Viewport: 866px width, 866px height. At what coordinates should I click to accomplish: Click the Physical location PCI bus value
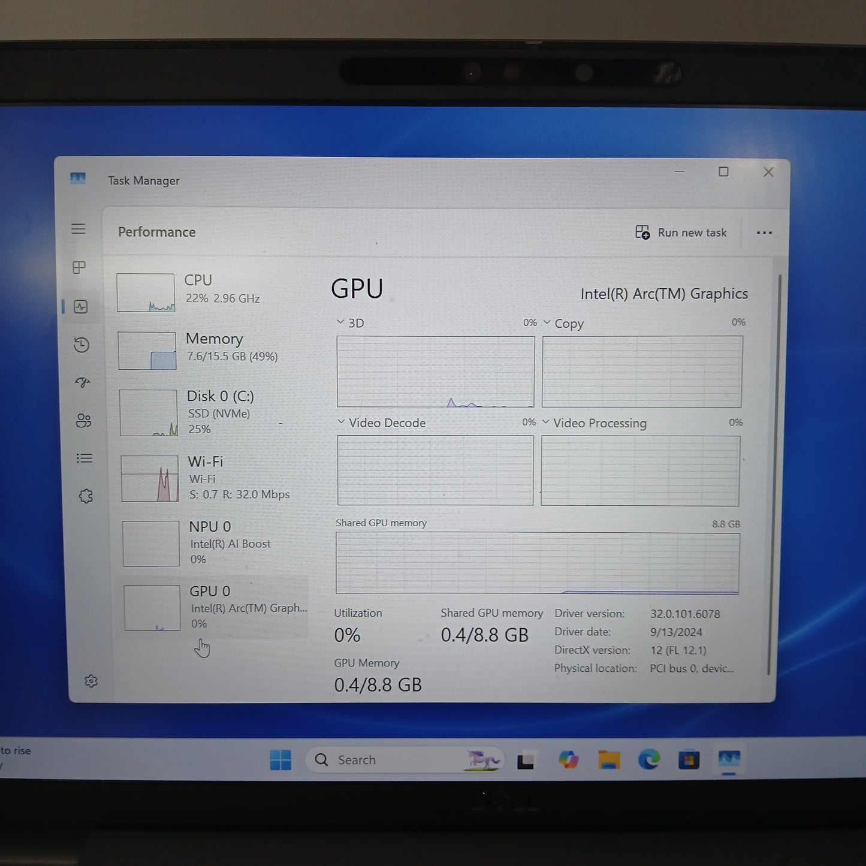click(692, 668)
